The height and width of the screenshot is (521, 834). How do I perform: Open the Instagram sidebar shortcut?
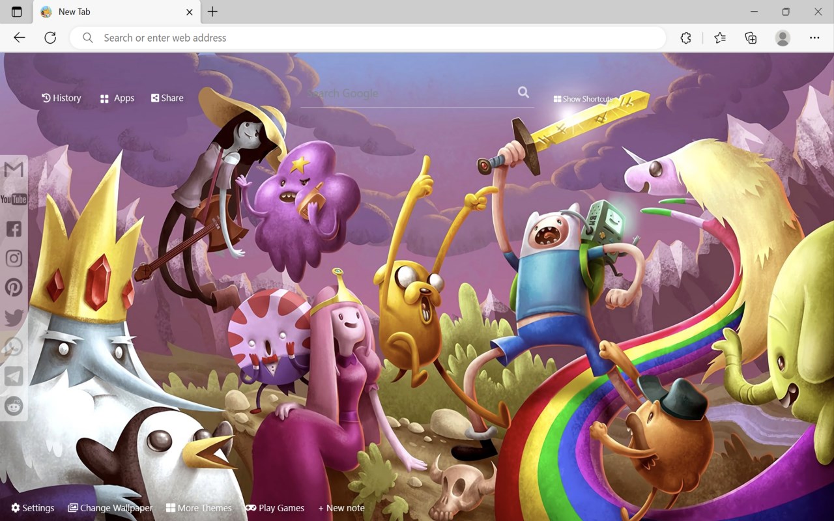[x=14, y=258]
